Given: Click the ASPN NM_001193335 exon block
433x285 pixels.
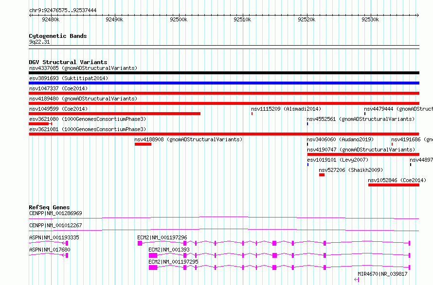Looking at the screenshot, I should pos(67,243).
